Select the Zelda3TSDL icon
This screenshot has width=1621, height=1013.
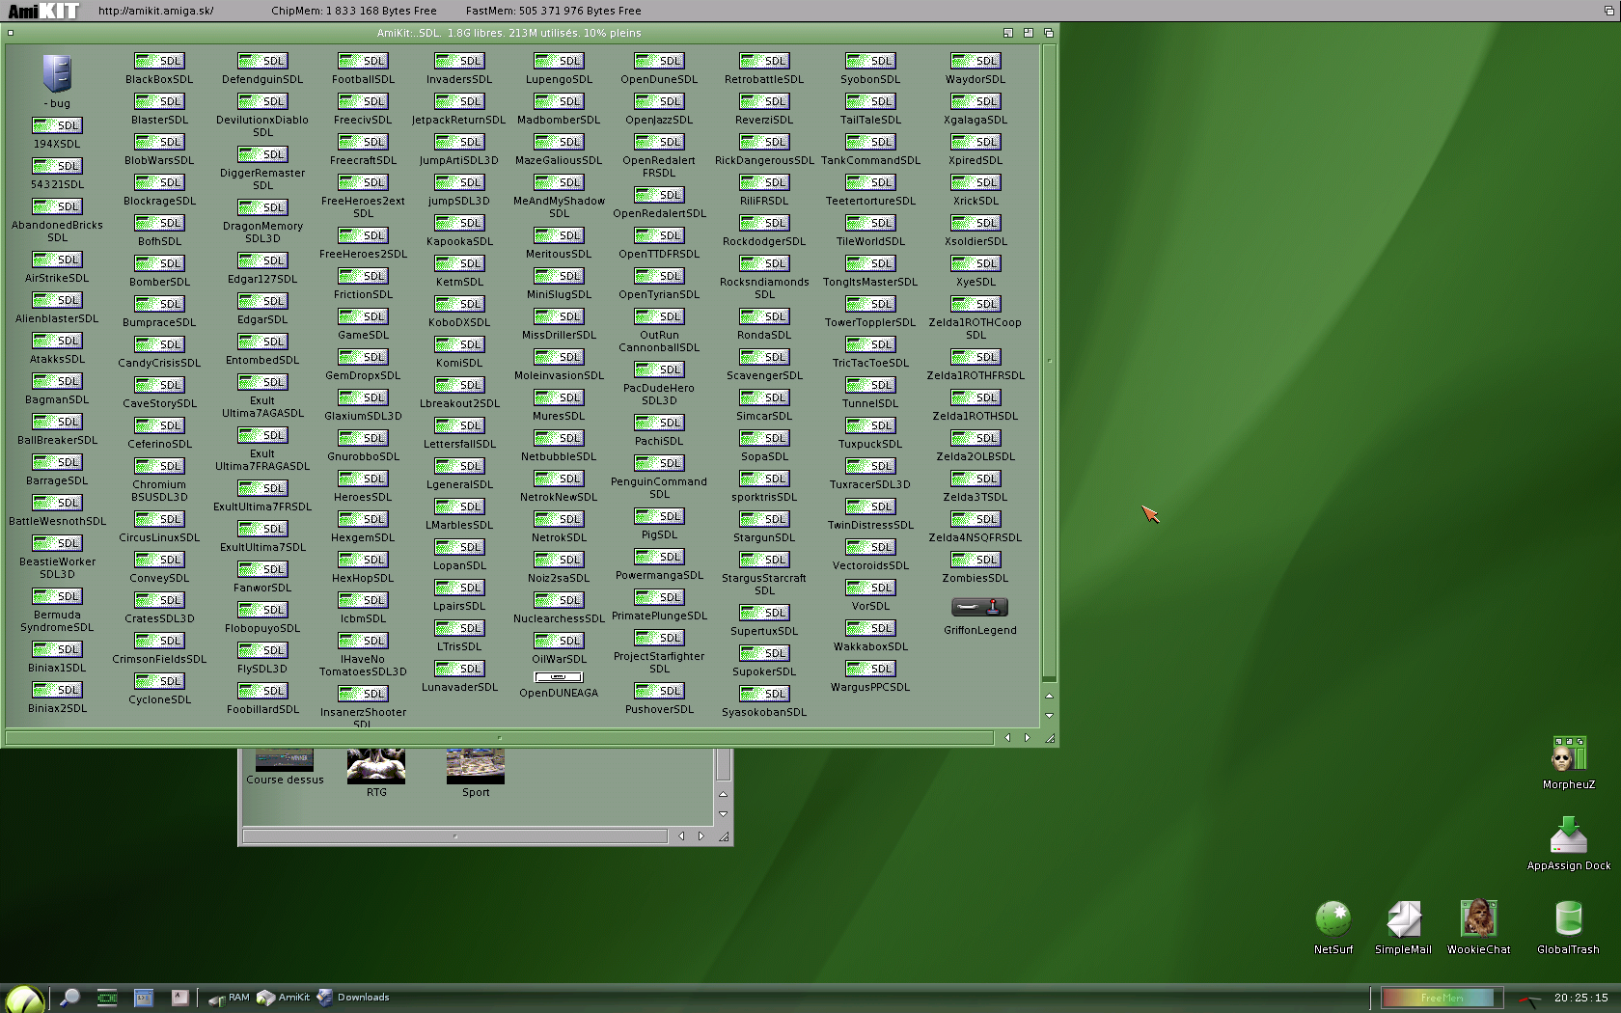975,479
